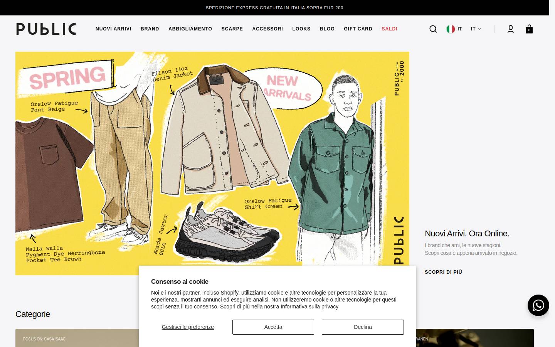Screen dimensions: 555x347
Task: Click the Scopri di più link
Action: click(x=443, y=272)
